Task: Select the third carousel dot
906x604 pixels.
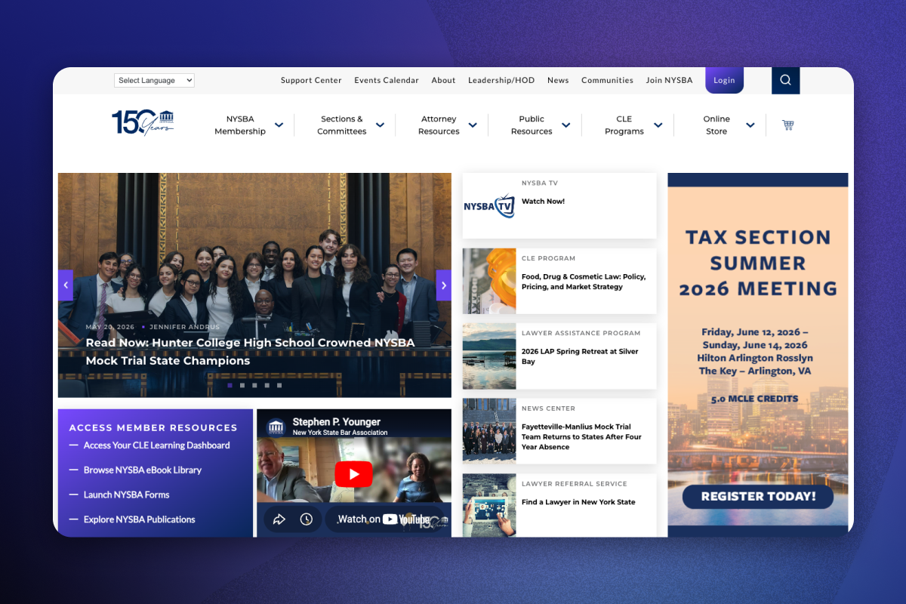Action: (x=254, y=385)
